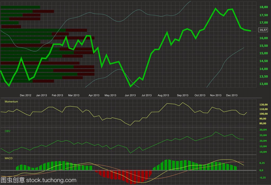Viewport: 271px width, 185px height.
Task: Click the May 2013 date label
Action: (x=110, y=95)
